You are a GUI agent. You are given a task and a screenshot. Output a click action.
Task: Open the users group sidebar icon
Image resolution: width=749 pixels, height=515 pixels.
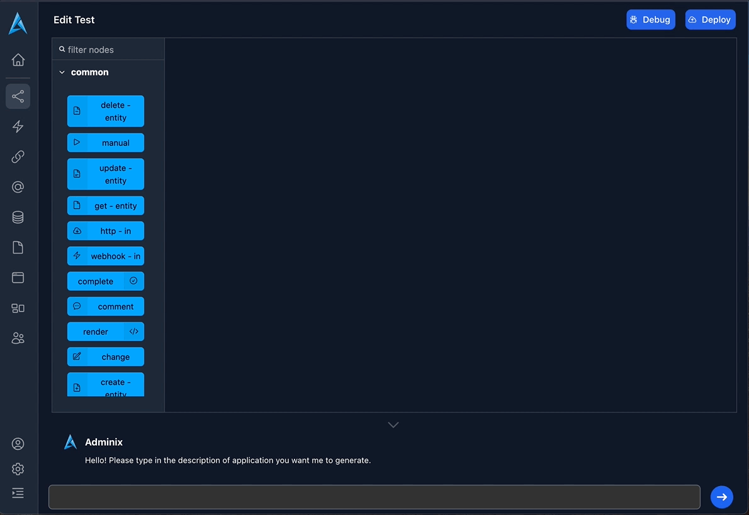[x=18, y=338]
